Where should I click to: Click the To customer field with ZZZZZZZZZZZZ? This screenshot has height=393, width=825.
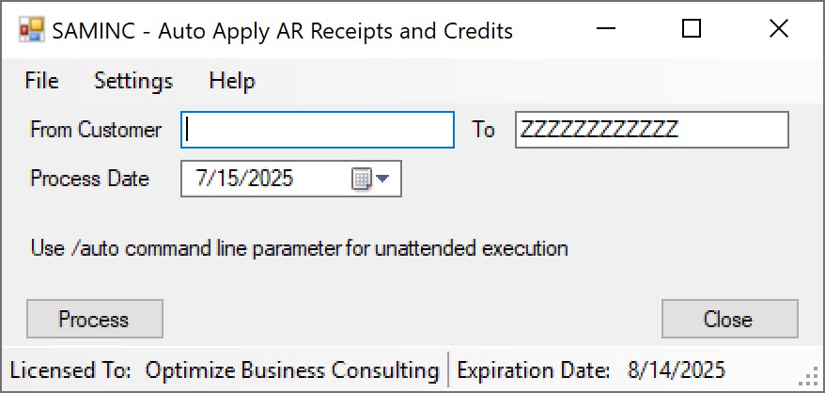pyautogui.click(x=651, y=130)
